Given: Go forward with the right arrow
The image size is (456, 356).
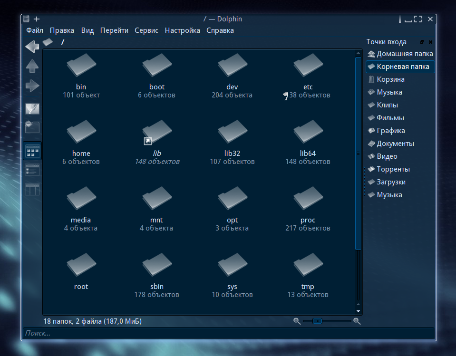Looking at the screenshot, I should point(32,86).
